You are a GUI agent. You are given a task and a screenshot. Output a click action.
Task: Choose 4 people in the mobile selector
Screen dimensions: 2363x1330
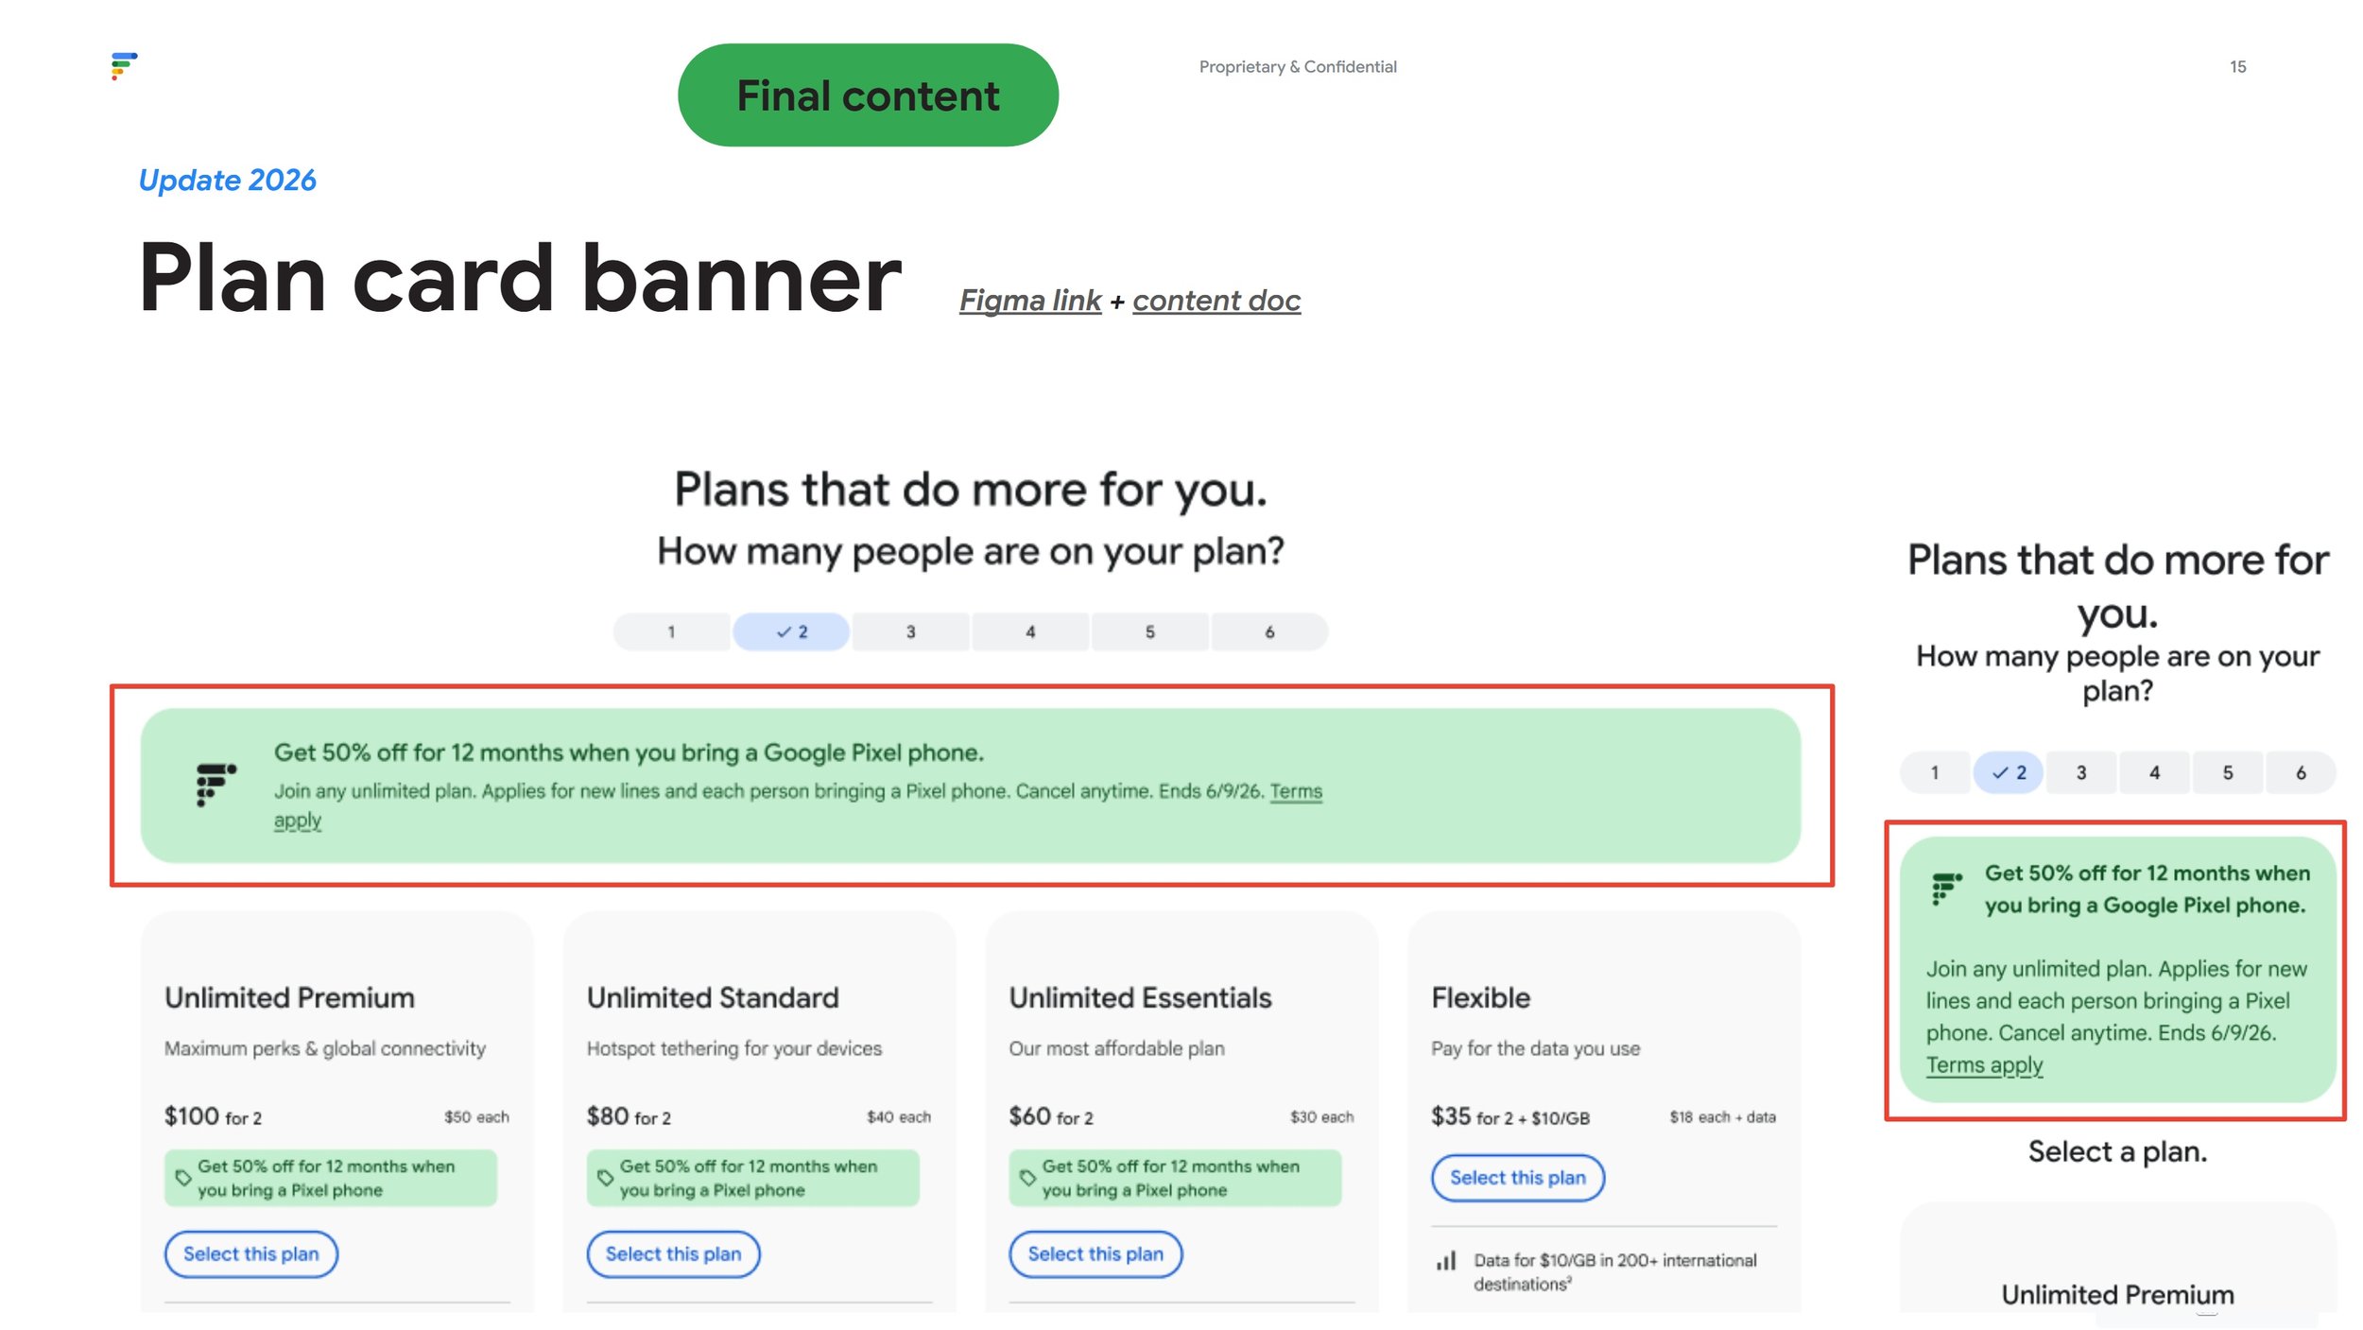click(2155, 772)
